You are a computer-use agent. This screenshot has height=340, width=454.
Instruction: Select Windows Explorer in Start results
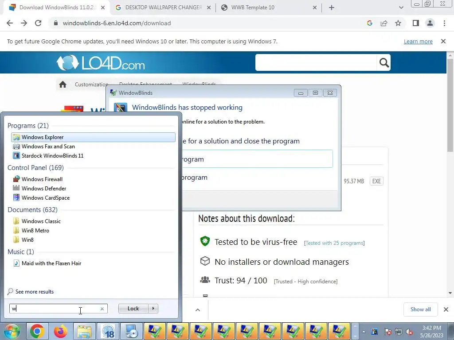pyautogui.click(x=93, y=137)
